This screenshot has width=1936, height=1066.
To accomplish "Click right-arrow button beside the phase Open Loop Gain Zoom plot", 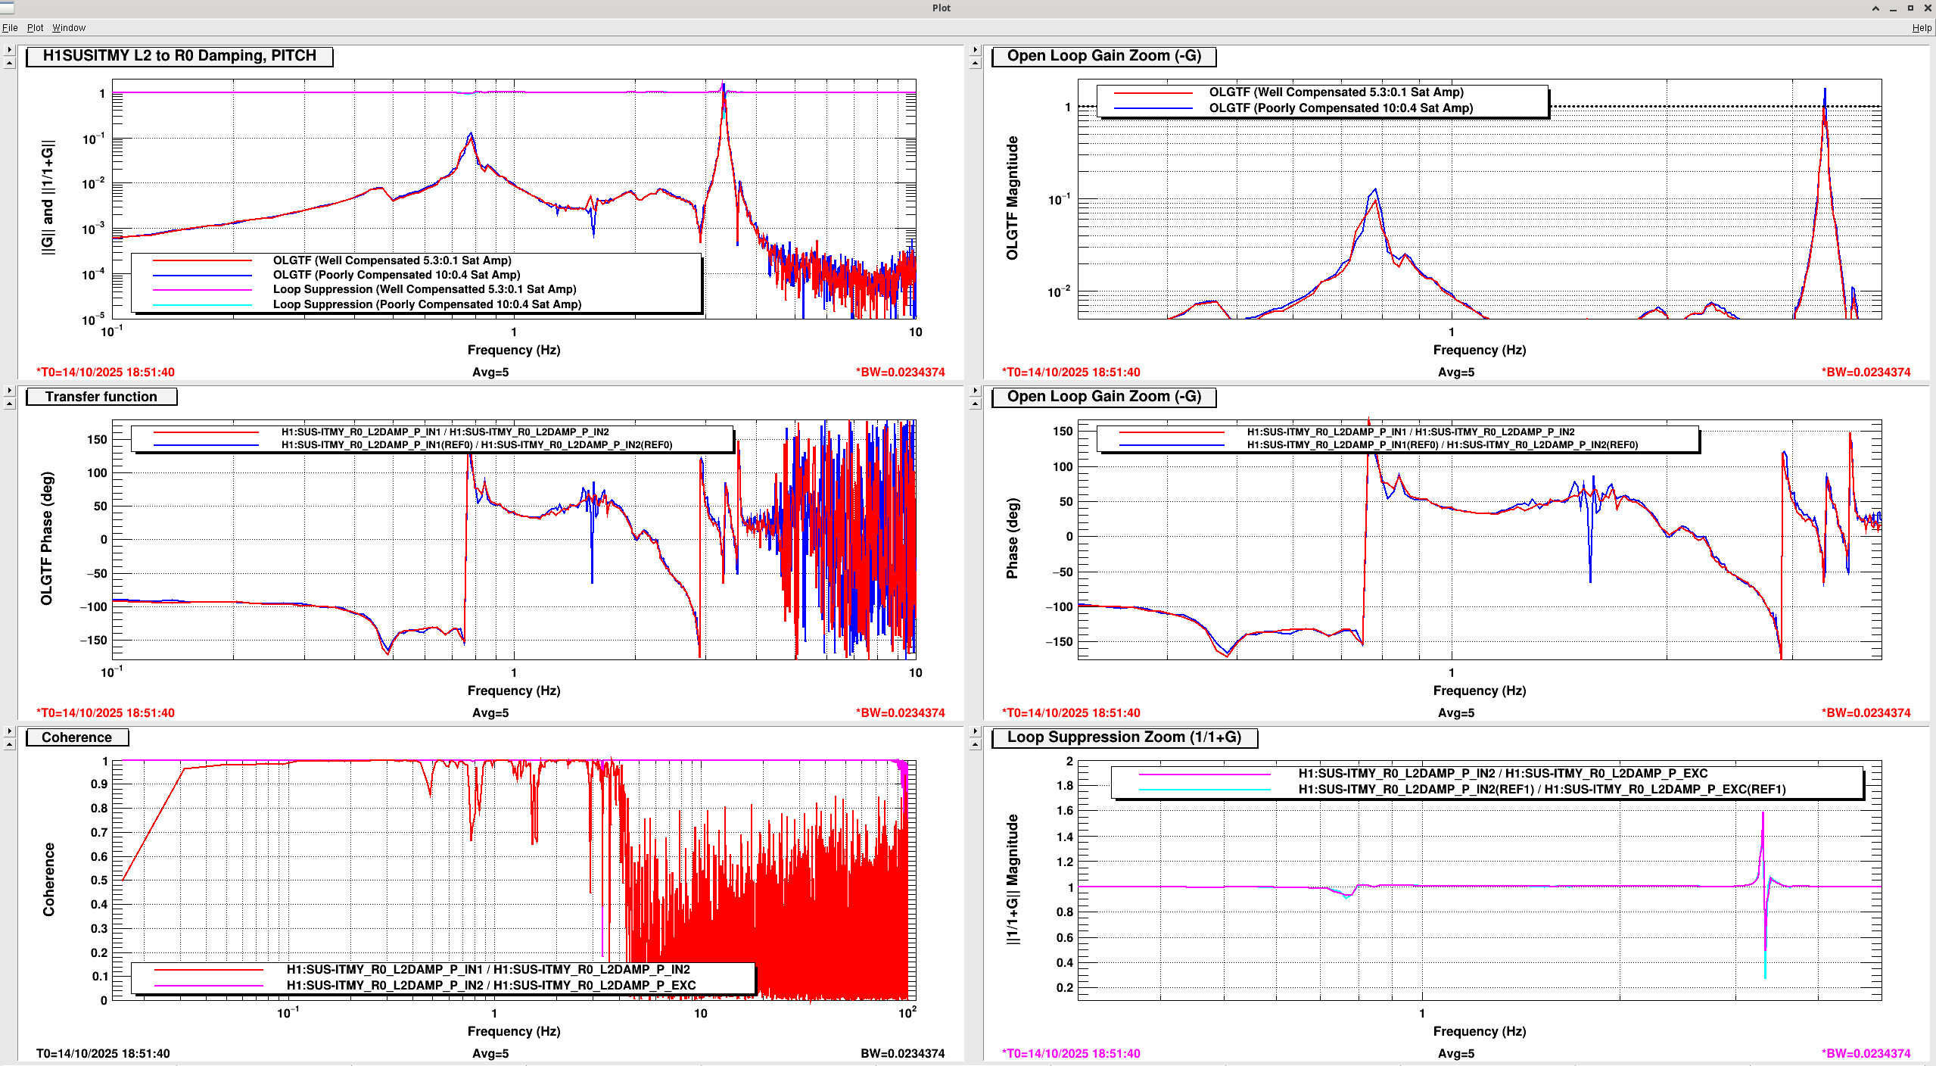I will 975,391.
